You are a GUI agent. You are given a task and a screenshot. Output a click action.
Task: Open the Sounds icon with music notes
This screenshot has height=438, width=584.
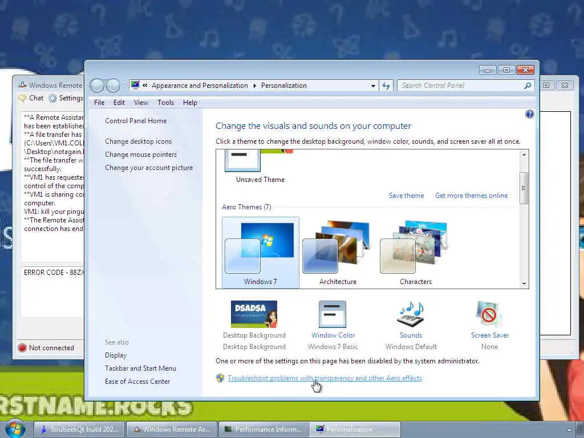(x=411, y=314)
